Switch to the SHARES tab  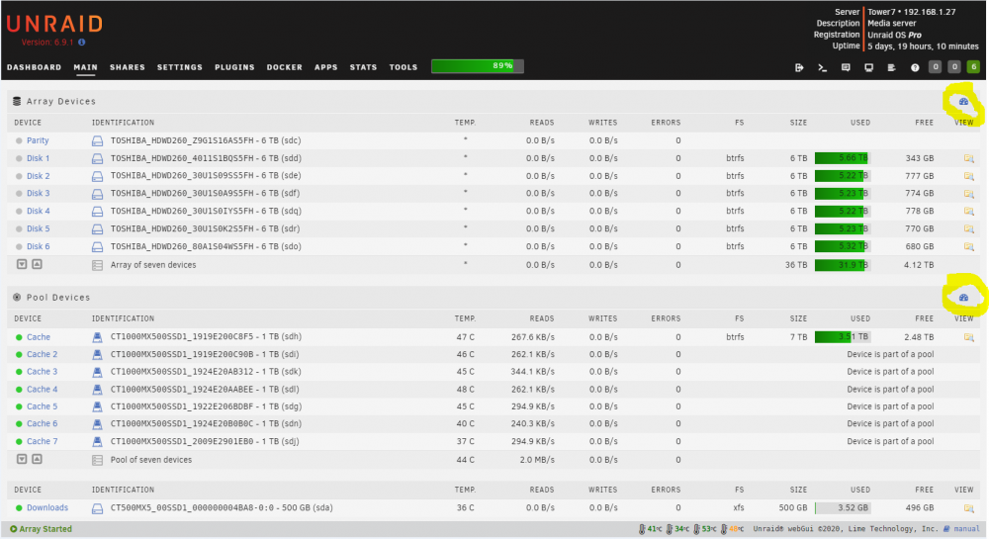click(128, 67)
